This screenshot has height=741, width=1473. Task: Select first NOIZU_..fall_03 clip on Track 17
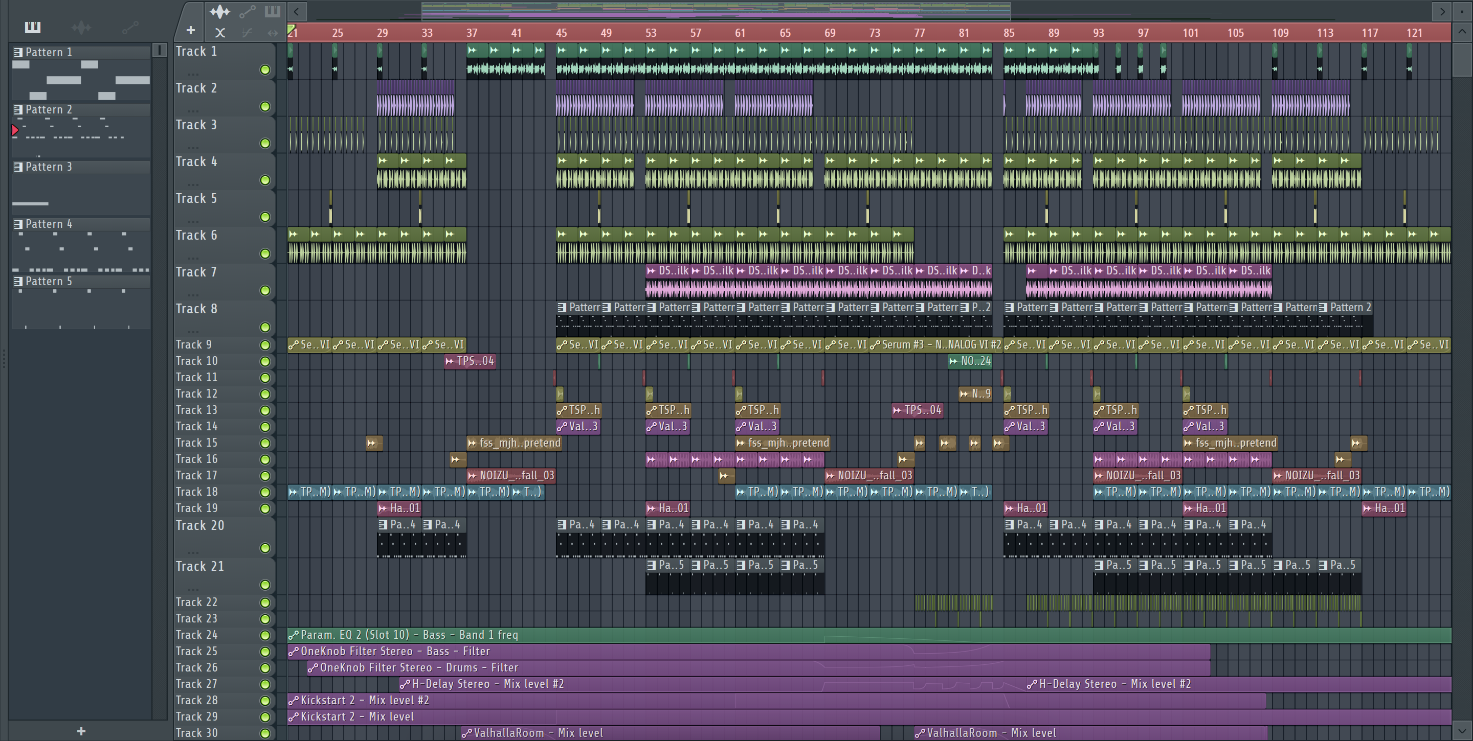[x=510, y=475]
